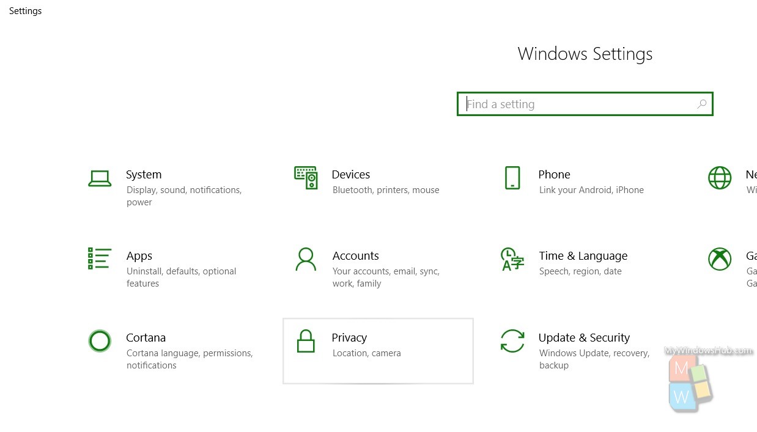Focus the Find a setting box
Viewport: 757px width, 432px height.
(585, 104)
